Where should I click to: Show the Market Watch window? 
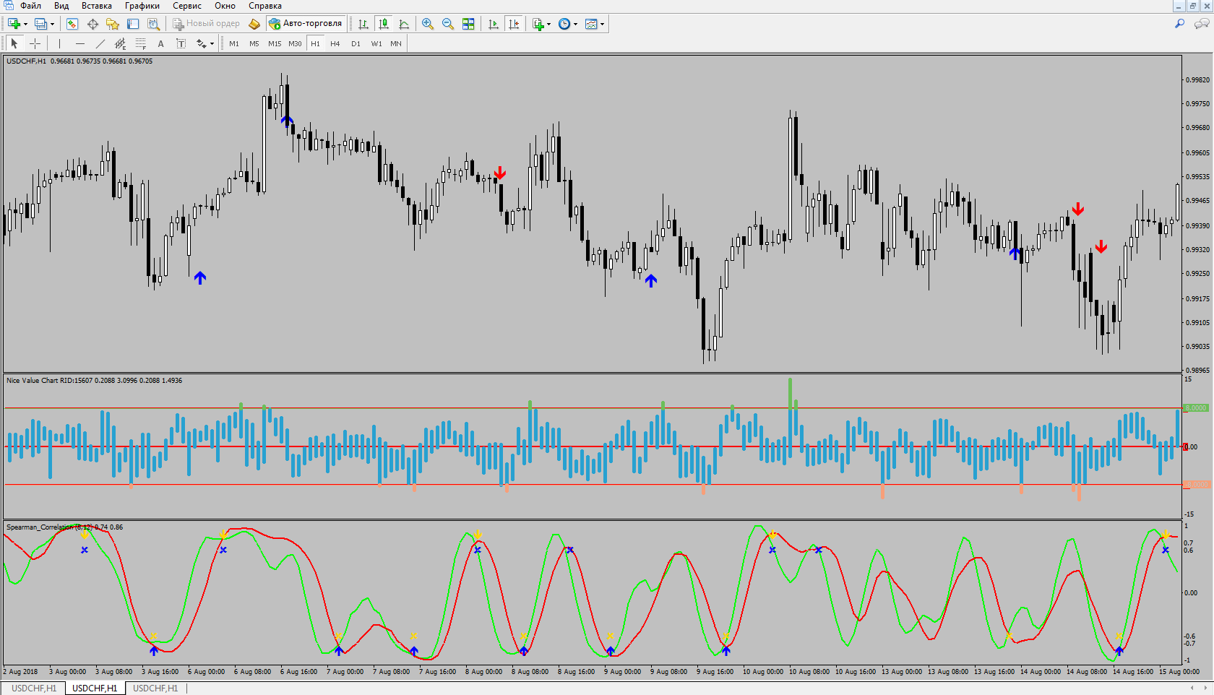coord(72,24)
